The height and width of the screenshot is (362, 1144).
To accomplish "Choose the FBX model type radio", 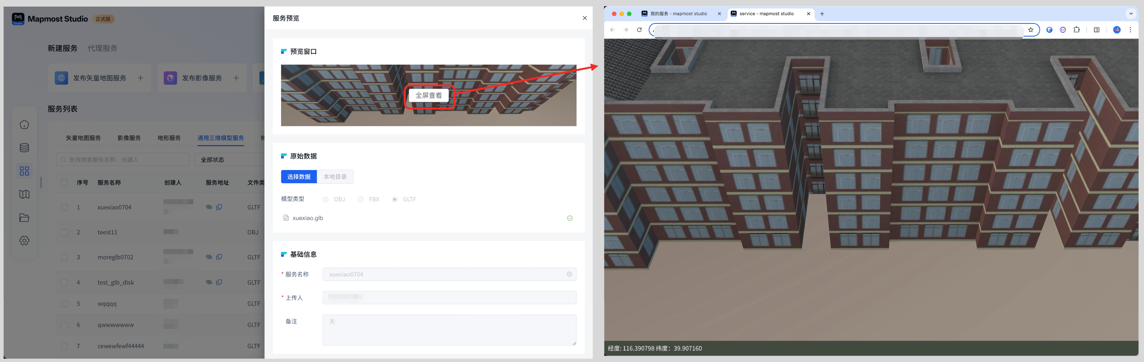I will click(360, 200).
